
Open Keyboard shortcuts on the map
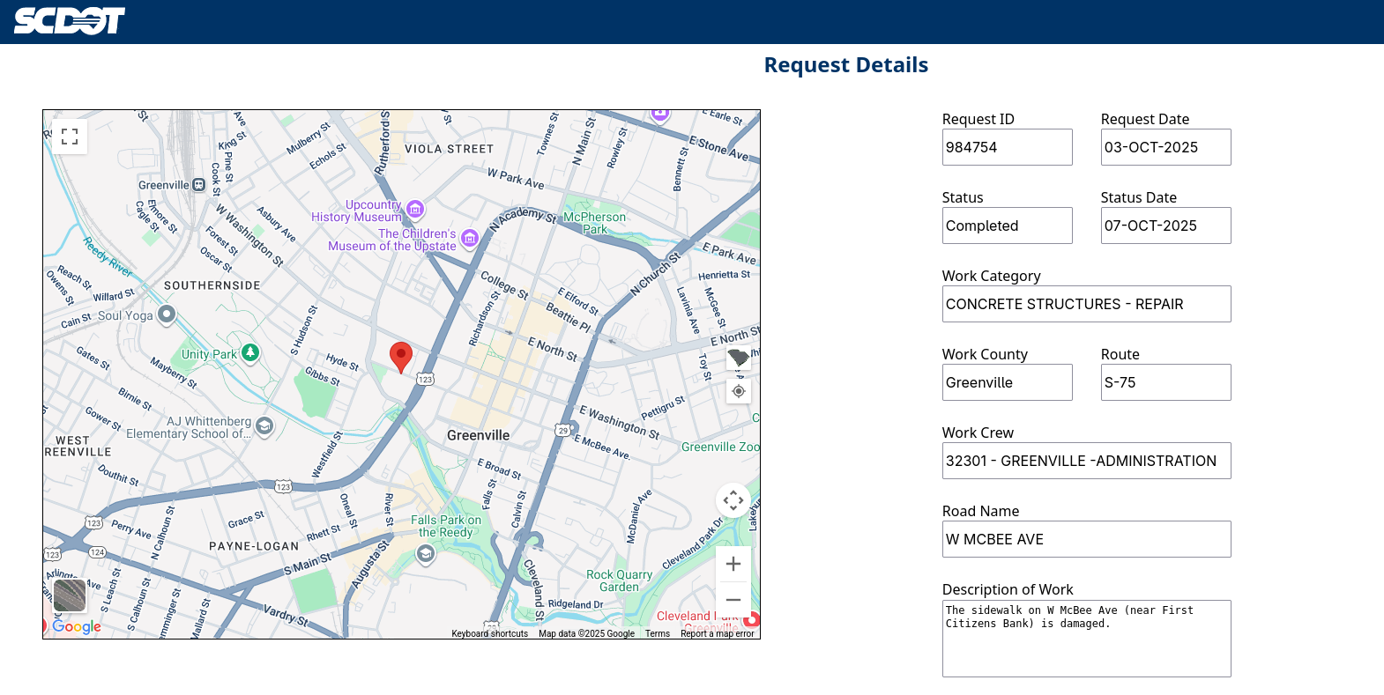pyautogui.click(x=489, y=633)
